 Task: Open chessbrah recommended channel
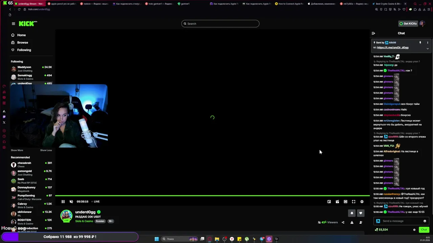click(x=31, y=164)
